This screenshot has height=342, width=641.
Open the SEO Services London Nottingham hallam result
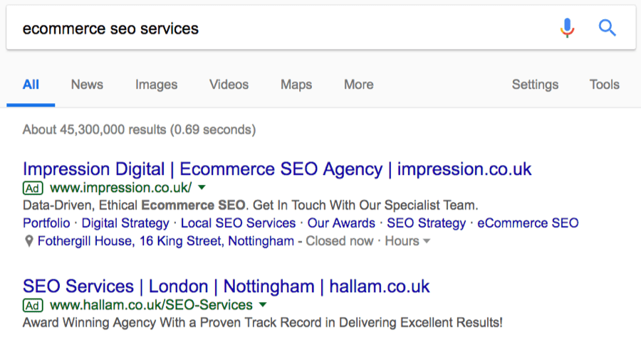(x=226, y=287)
